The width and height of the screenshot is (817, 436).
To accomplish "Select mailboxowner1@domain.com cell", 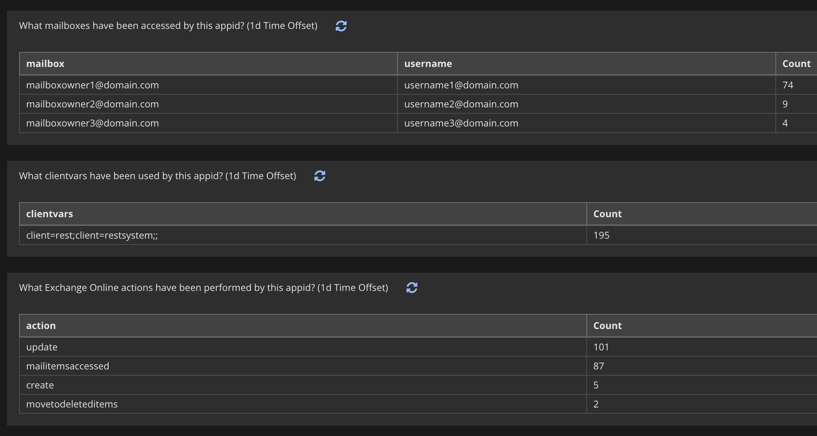I will pos(92,85).
